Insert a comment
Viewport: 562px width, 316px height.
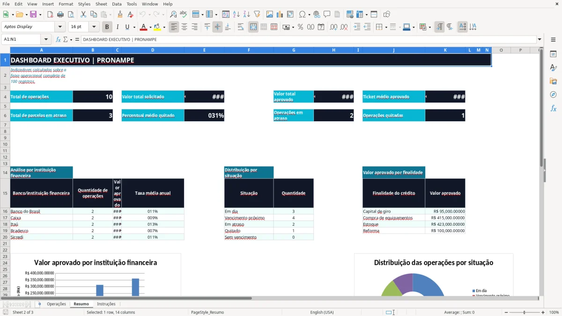(327, 15)
